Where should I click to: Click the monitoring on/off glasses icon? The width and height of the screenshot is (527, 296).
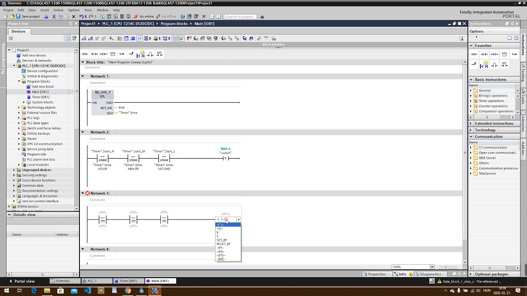click(266, 38)
